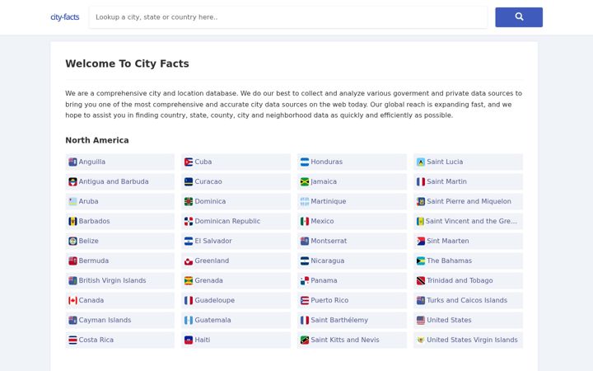Open the Guadeloupe link

tap(236, 301)
